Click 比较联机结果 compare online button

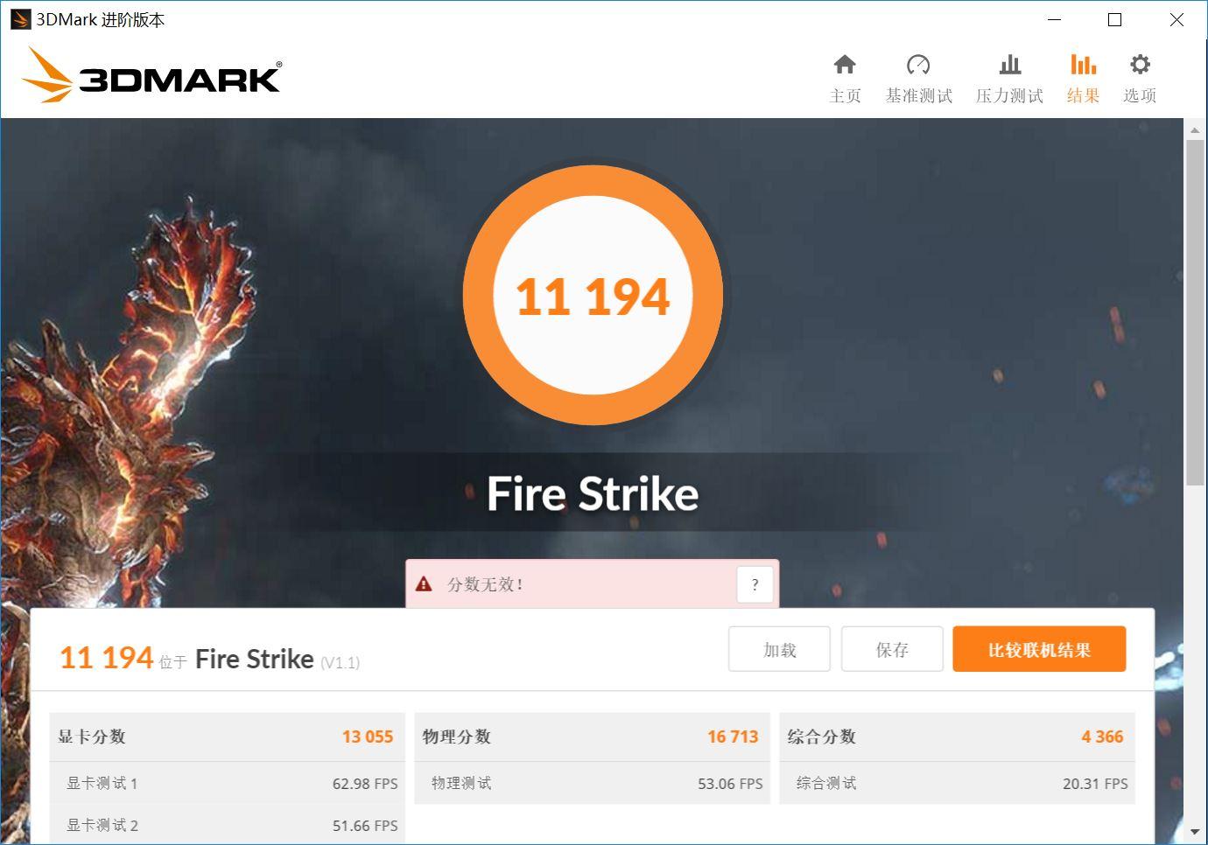[x=1039, y=649]
